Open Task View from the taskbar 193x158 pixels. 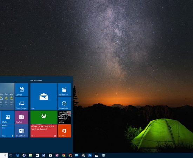11,156
